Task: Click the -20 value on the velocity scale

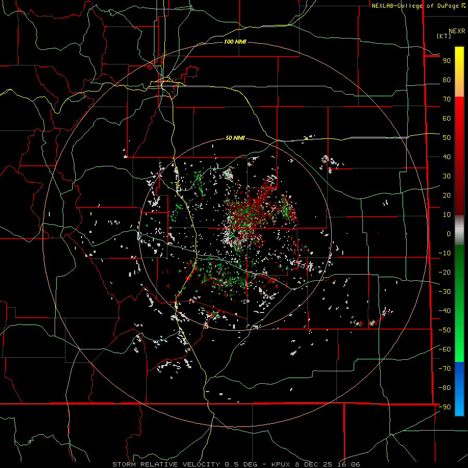Action: (x=445, y=272)
